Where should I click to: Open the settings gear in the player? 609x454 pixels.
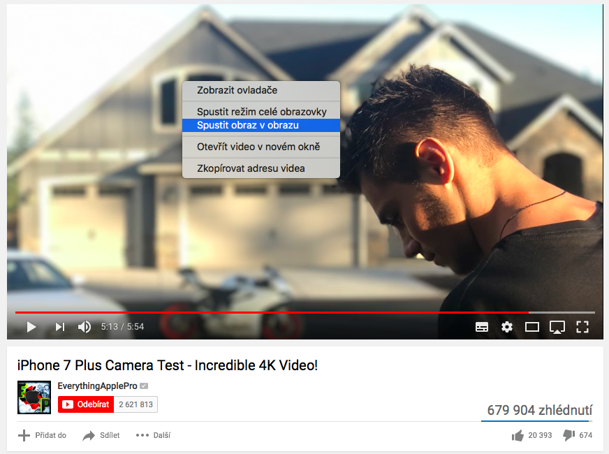coord(507,327)
